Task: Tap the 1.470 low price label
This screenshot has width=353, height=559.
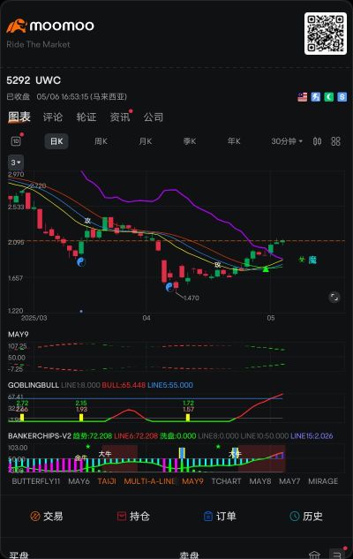Action: click(192, 298)
